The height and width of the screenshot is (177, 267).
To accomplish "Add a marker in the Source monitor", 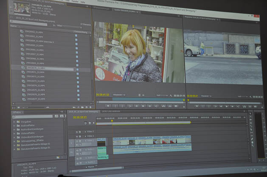I will (x=108, y=106).
